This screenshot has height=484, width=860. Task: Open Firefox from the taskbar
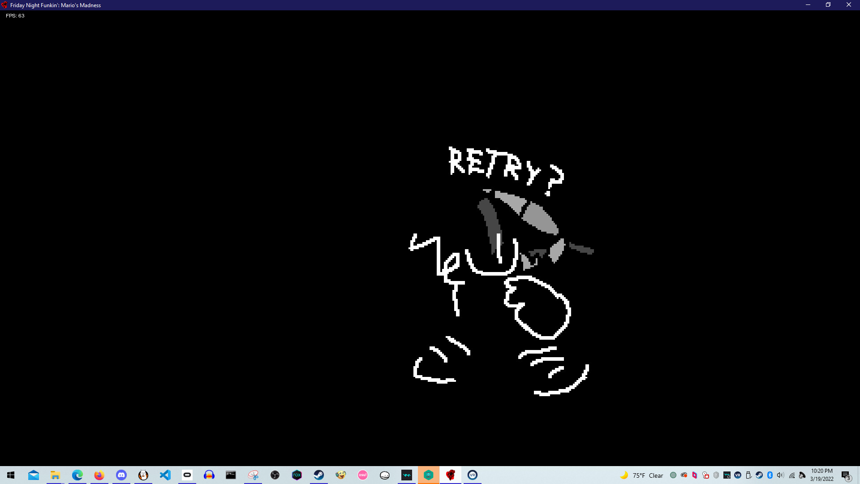(x=99, y=475)
